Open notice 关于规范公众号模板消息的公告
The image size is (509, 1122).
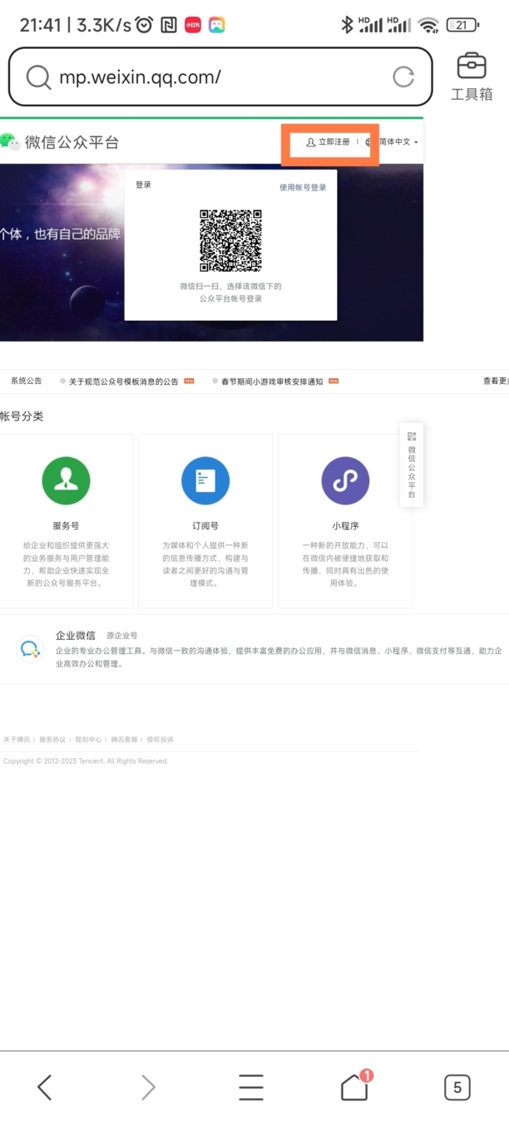point(123,381)
